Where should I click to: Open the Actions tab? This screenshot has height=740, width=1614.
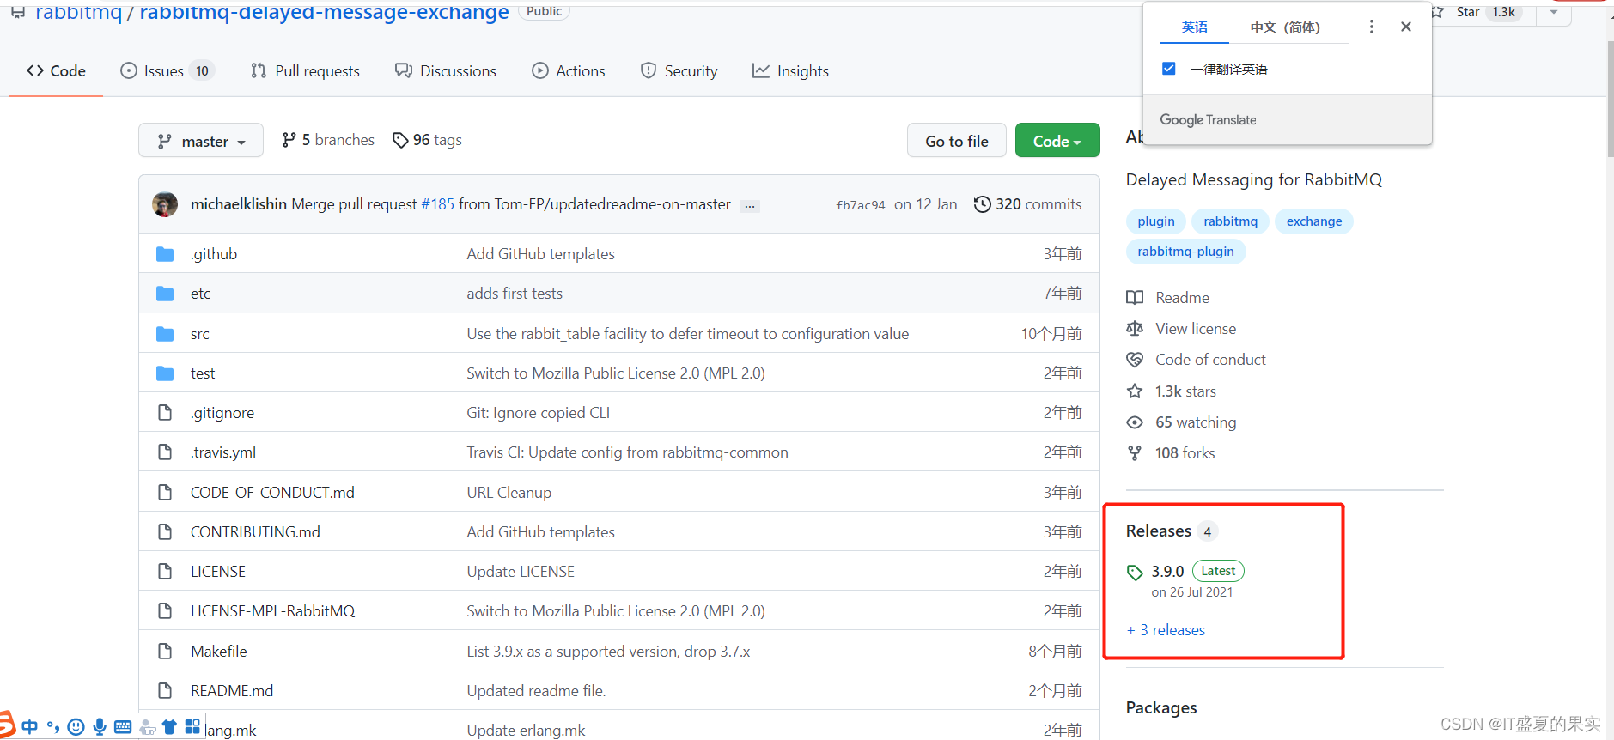(x=569, y=71)
